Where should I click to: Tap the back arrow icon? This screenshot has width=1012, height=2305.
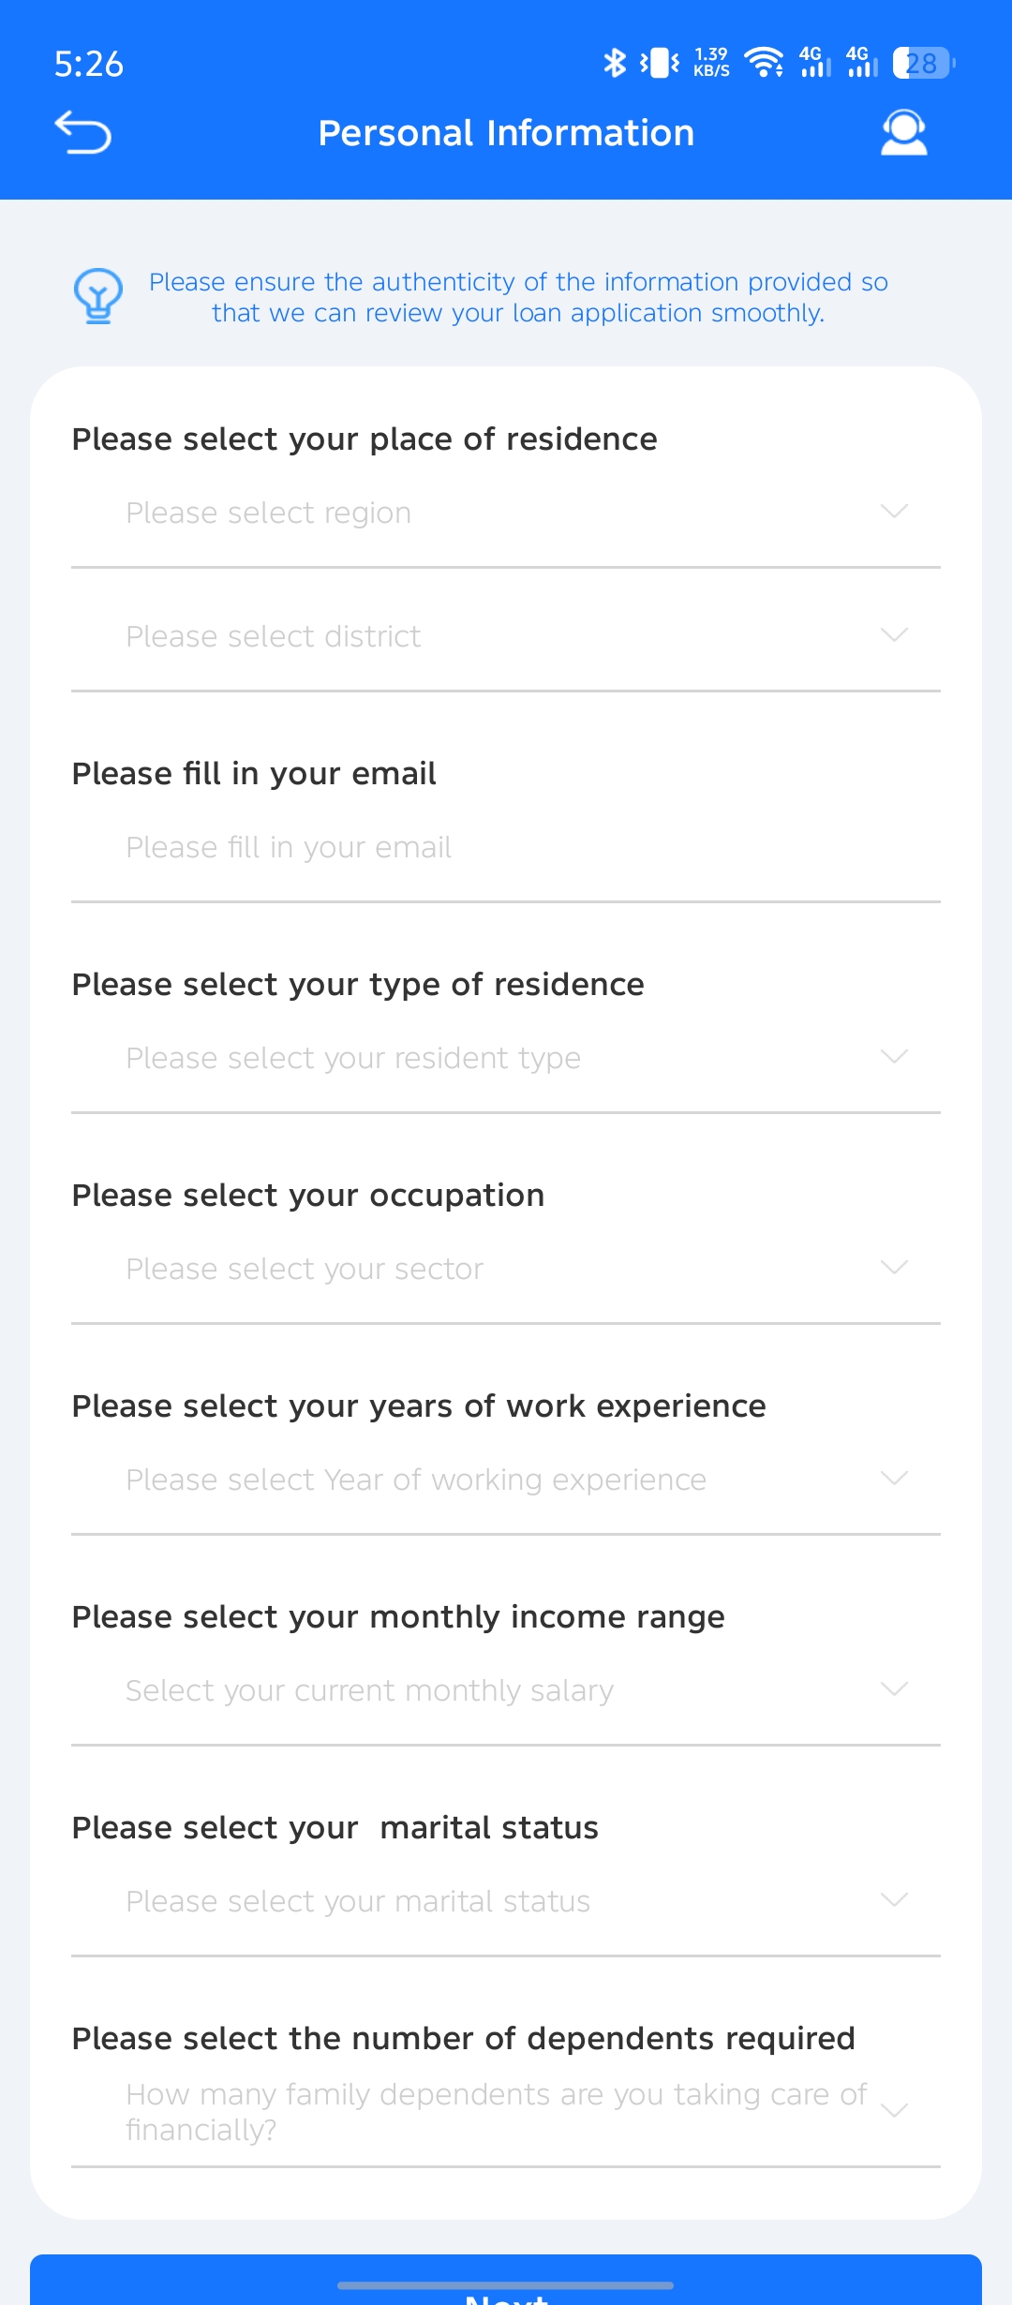(83, 132)
